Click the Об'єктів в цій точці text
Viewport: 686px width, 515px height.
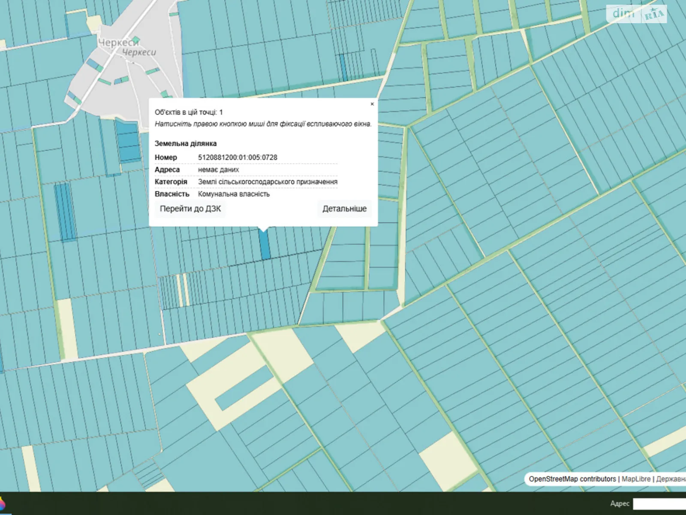pos(189,112)
